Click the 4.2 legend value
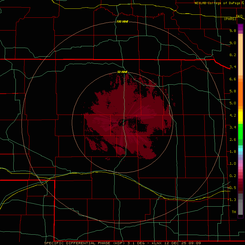 tap(233, 115)
